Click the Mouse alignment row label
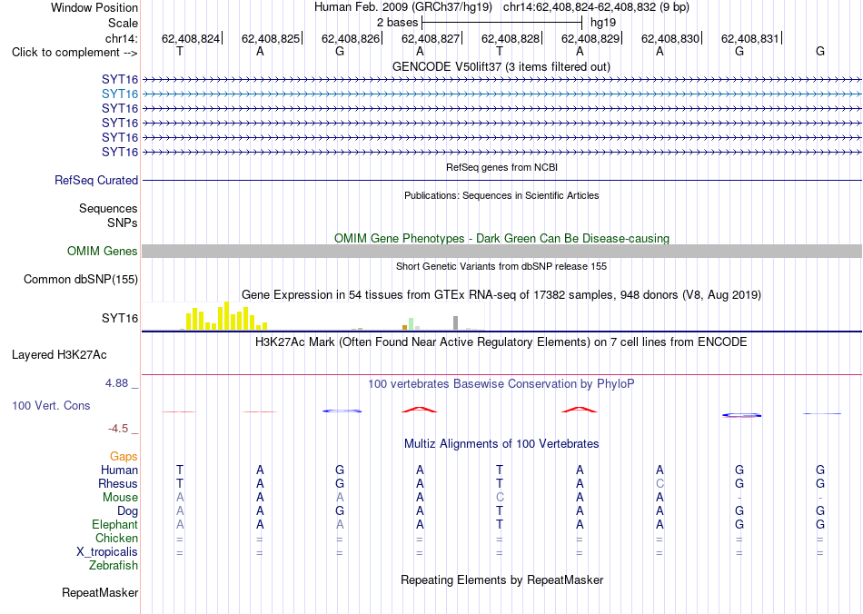 [120, 498]
